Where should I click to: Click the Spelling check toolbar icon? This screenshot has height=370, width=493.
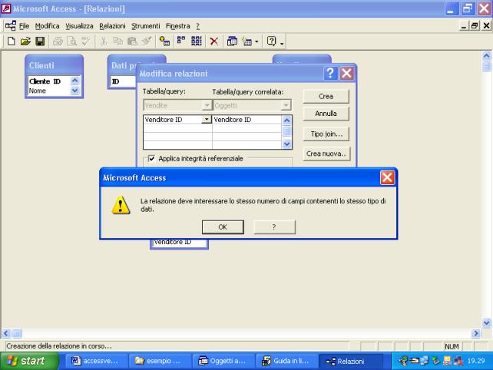[86, 41]
